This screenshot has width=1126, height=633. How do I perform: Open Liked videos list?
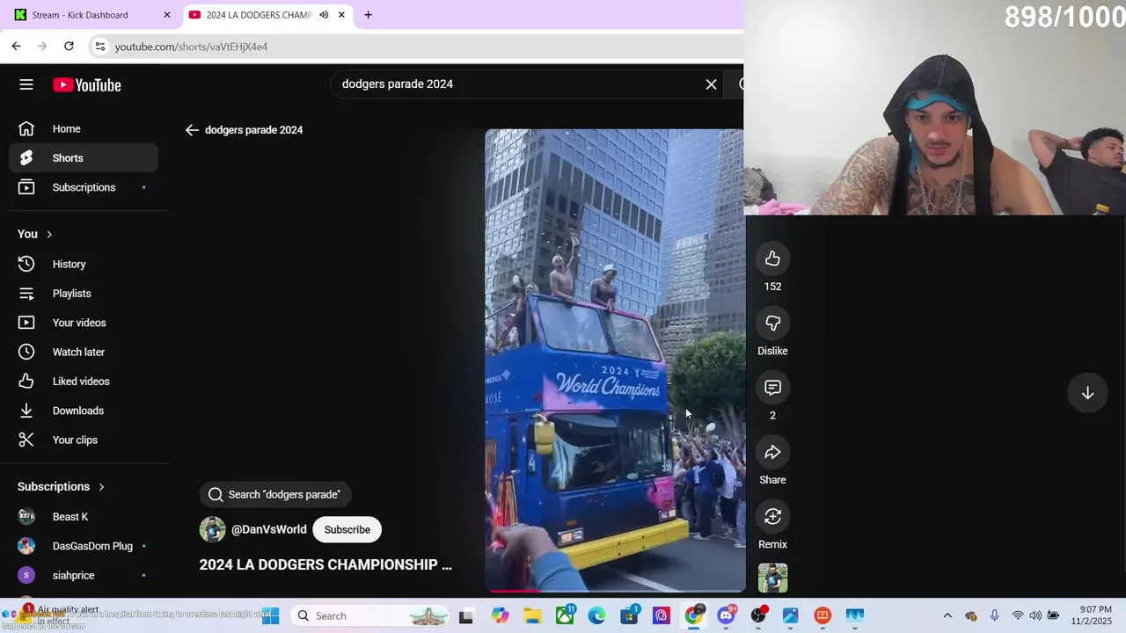coord(84,382)
